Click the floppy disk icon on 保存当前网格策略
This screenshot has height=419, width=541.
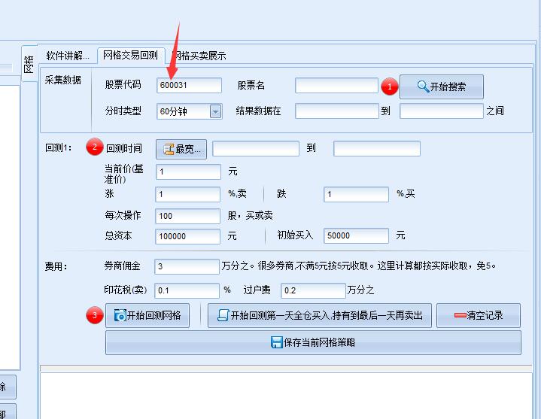(x=276, y=342)
